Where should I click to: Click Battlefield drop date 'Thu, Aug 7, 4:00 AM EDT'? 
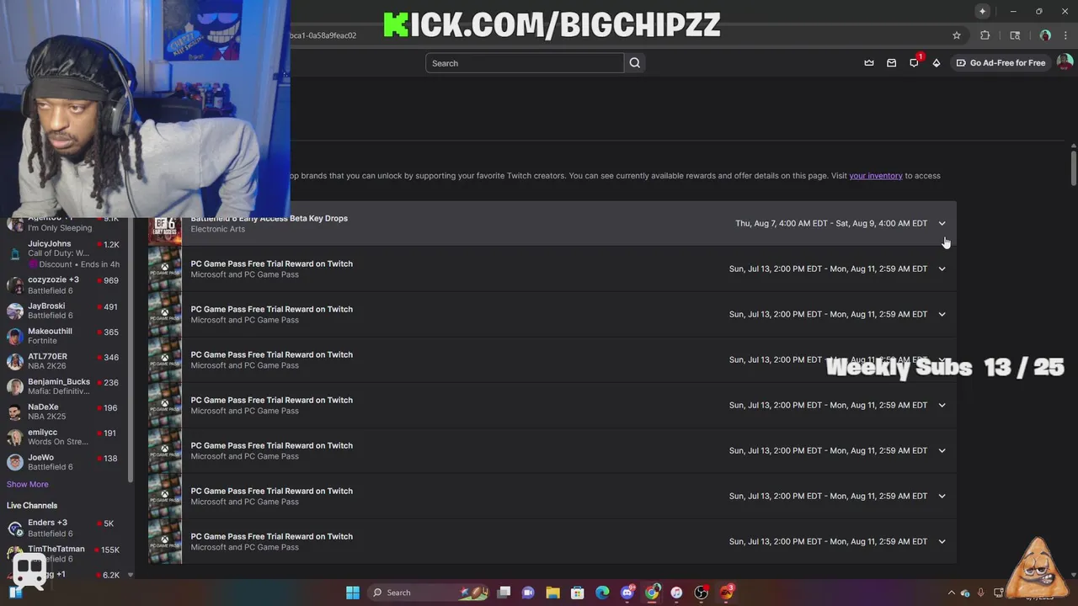tap(781, 223)
